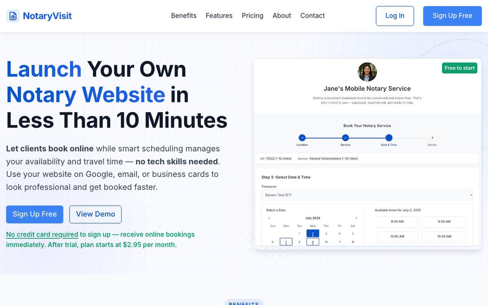Choose the 10:30 AM time slot
Image resolution: width=488 pixels, height=305 pixels.
444,236
